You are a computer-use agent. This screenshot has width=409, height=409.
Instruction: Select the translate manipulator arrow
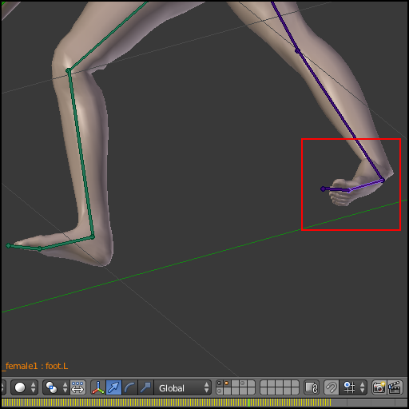point(113,387)
